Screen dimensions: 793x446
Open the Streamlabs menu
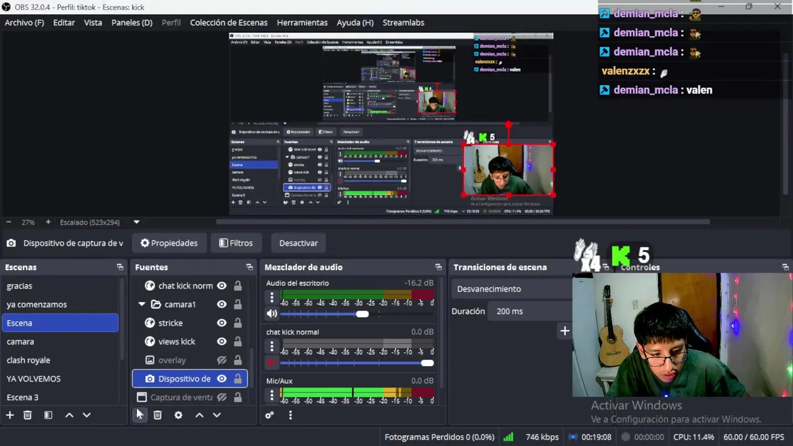point(403,22)
